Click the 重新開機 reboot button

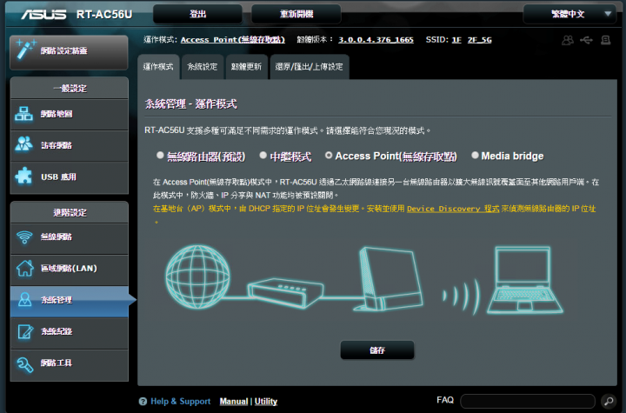[296, 14]
